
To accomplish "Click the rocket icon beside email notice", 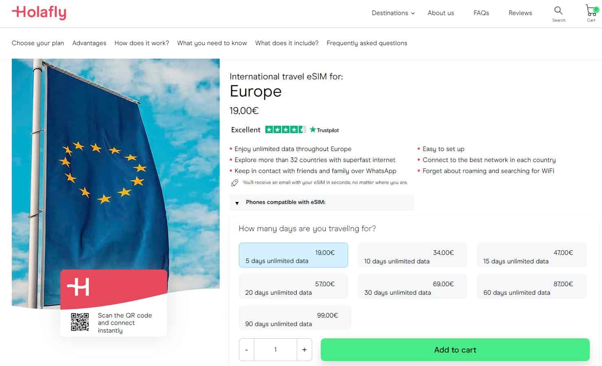I will coord(235,183).
